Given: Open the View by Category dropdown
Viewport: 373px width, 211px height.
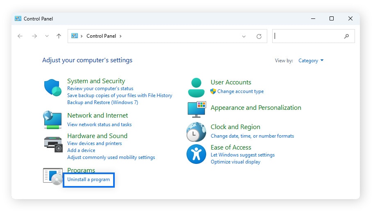Looking at the screenshot, I should click(311, 61).
